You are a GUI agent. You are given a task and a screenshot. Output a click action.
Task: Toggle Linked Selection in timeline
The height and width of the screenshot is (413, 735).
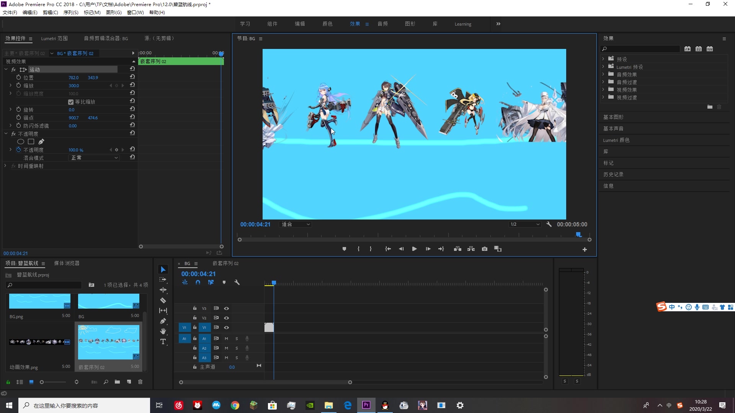[x=211, y=283]
